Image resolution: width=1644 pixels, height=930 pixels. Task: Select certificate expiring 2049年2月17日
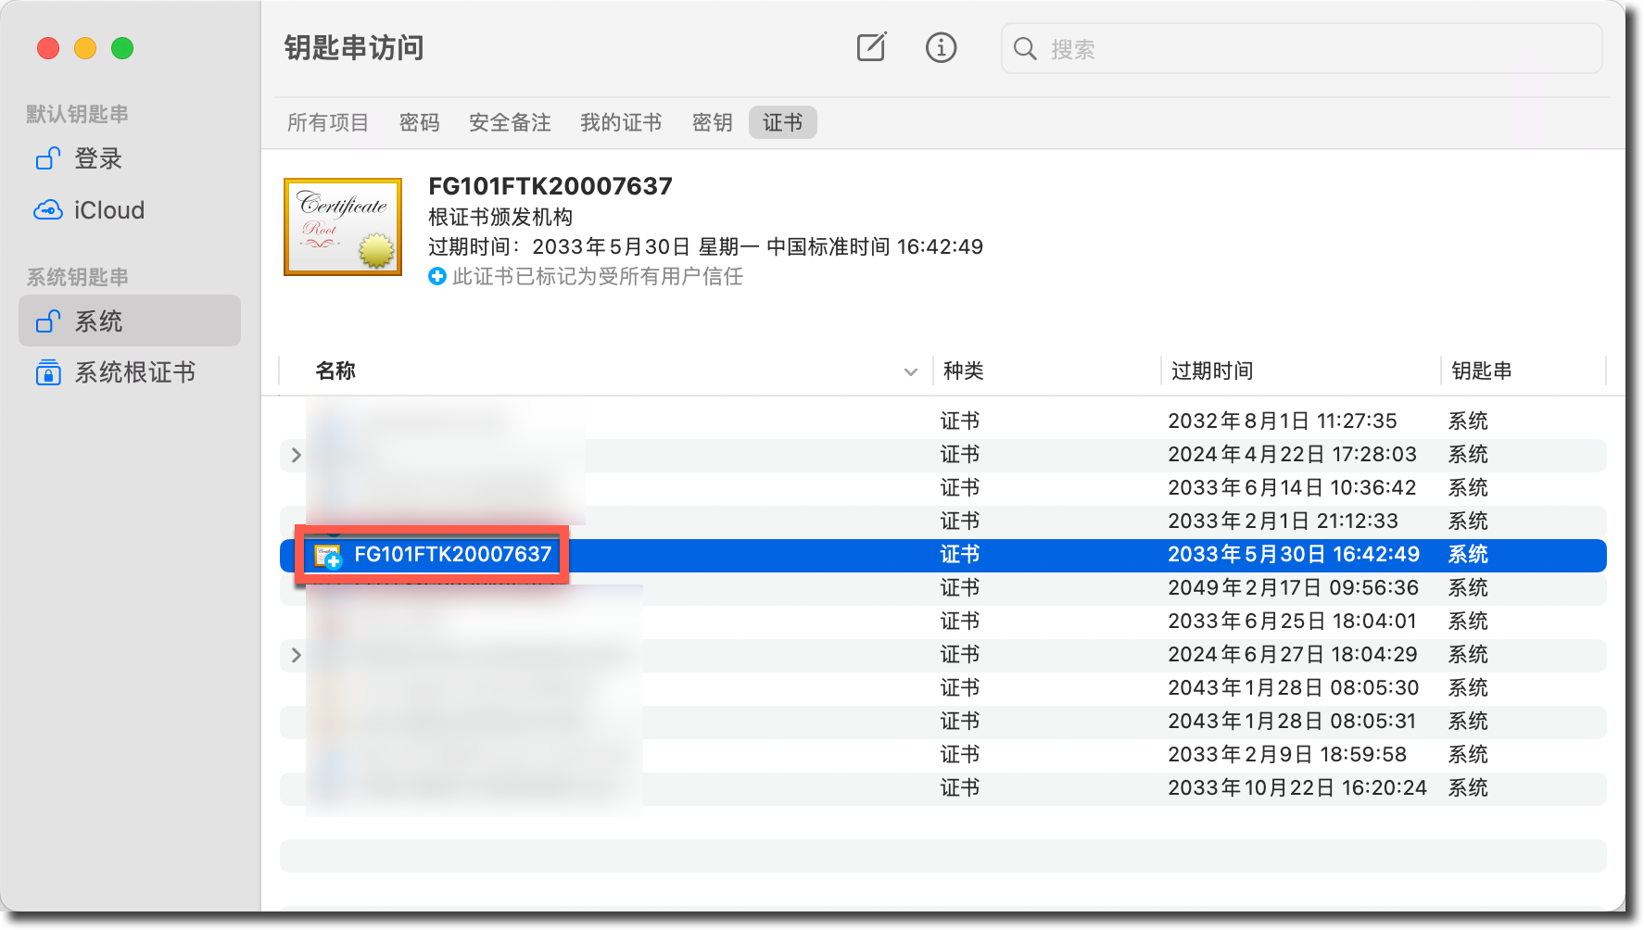point(1292,588)
